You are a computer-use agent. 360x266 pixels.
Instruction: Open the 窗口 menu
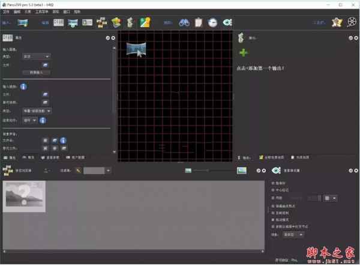67,12
